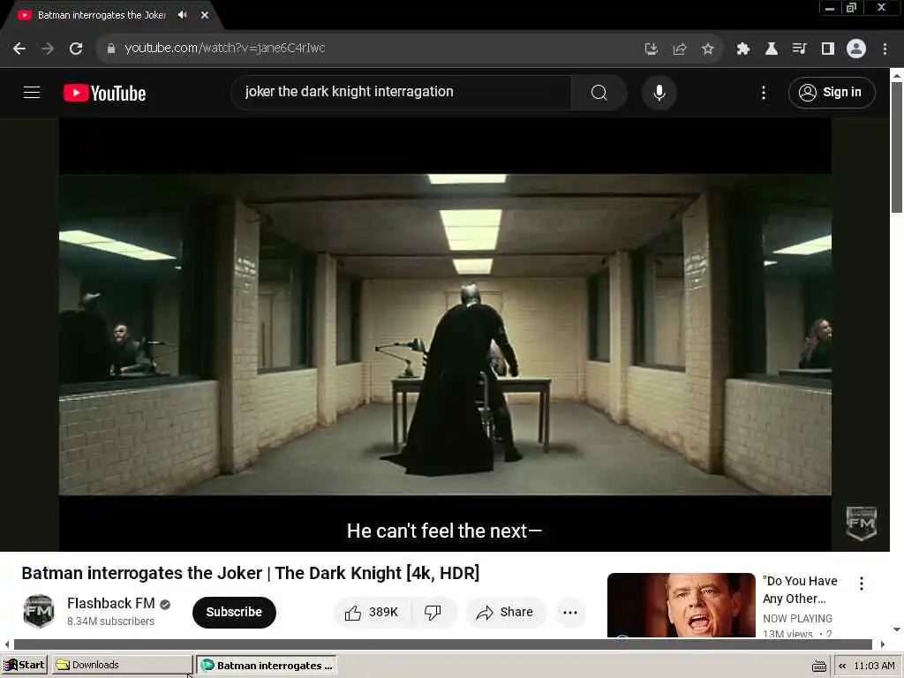Click the browser forward arrow
The image size is (904, 678).
(48, 49)
